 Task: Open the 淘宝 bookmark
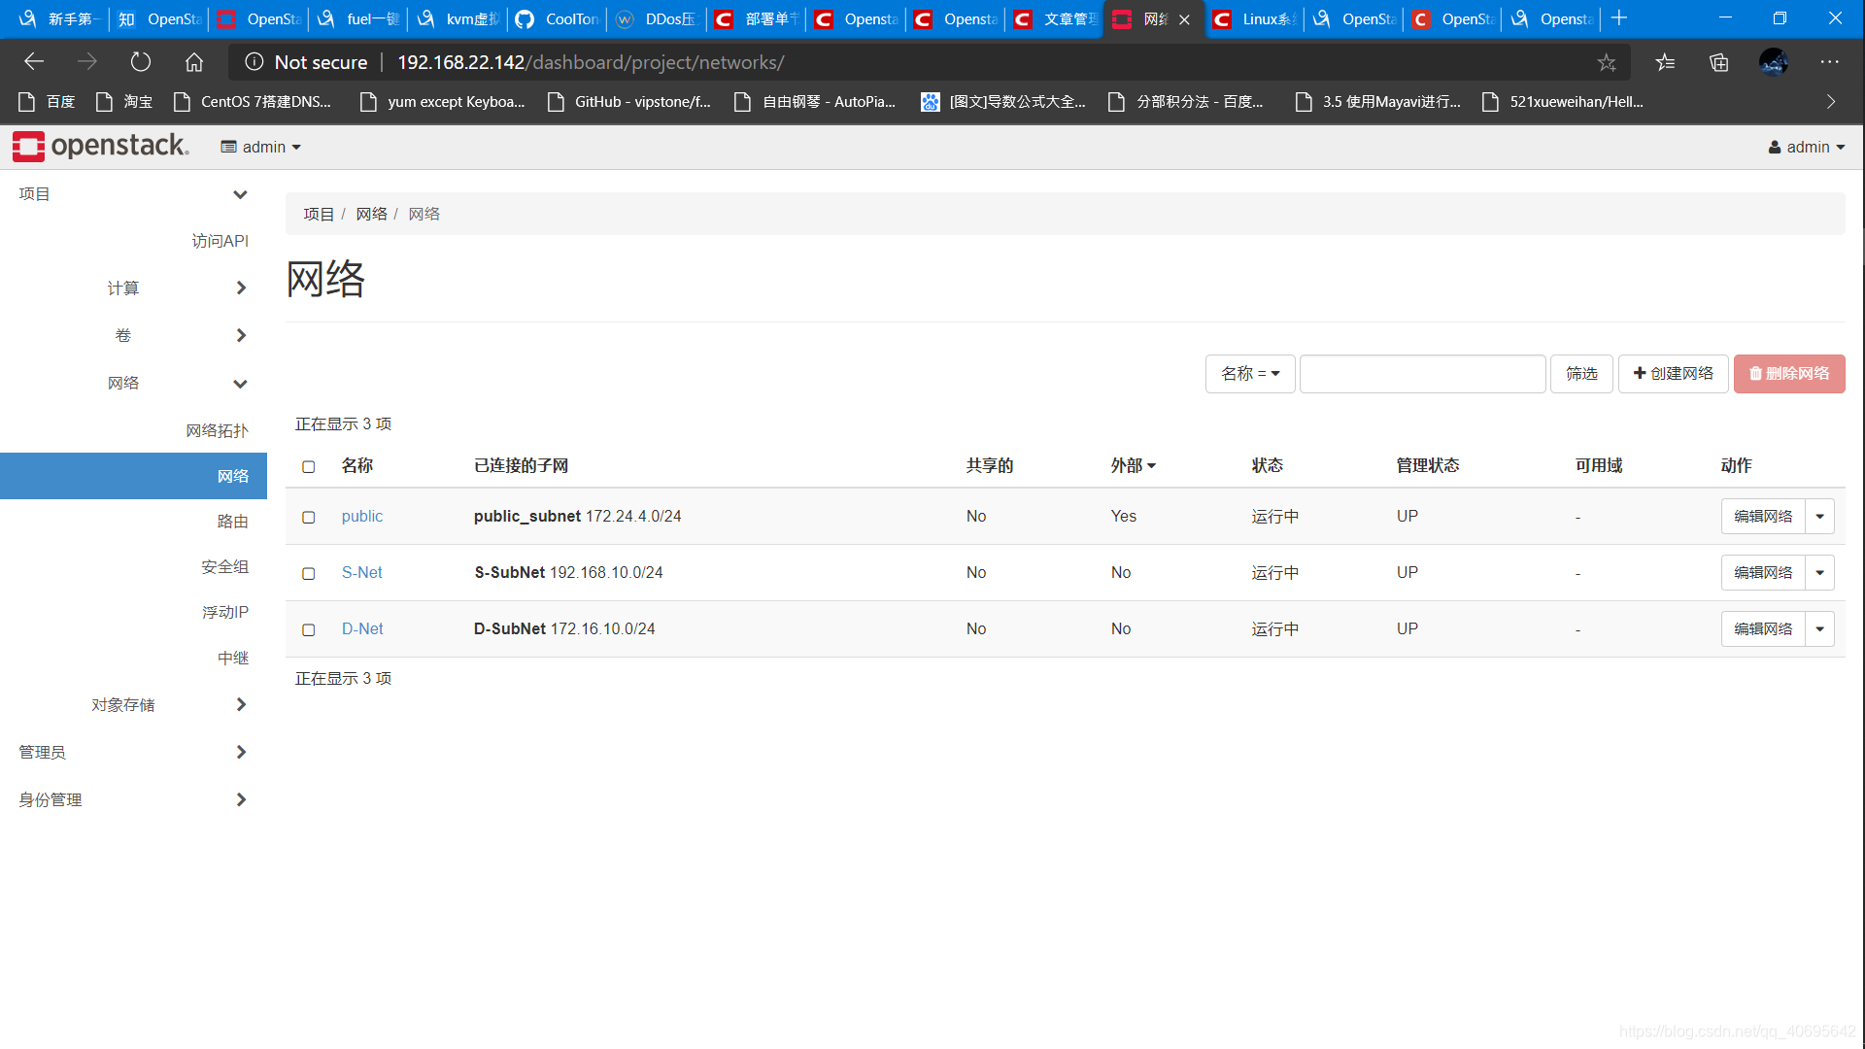pos(124,102)
